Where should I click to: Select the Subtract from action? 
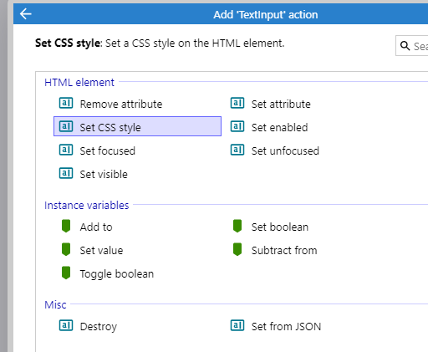pyautogui.click(x=284, y=250)
